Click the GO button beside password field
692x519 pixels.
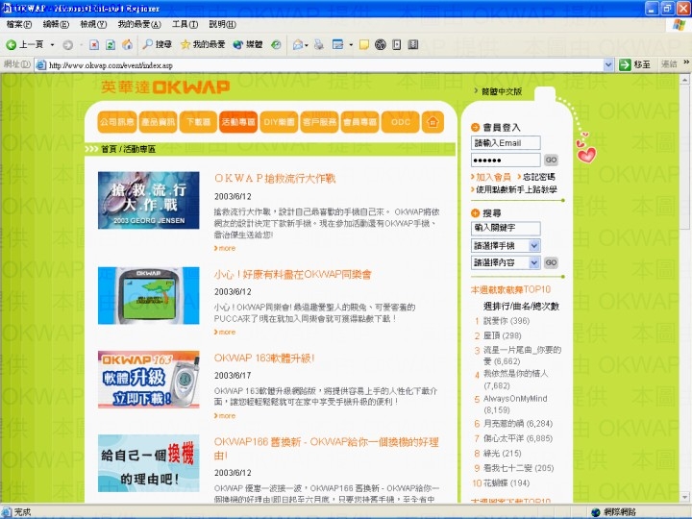[x=551, y=160]
